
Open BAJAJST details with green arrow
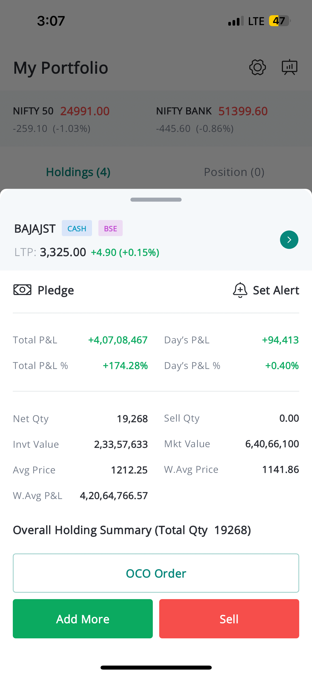[x=289, y=240]
